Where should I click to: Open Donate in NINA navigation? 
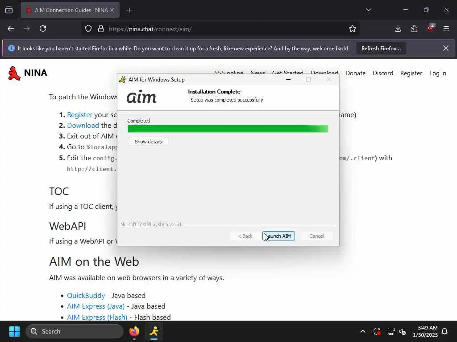point(355,73)
